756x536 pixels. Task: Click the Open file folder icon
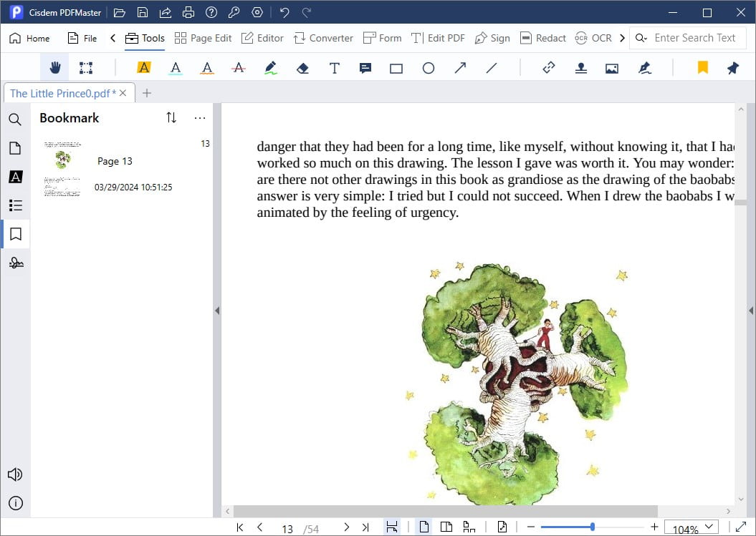[x=120, y=12]
